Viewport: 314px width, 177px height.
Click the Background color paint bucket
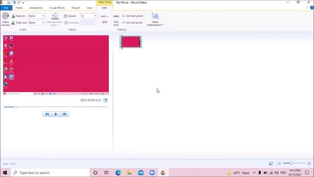55,16
